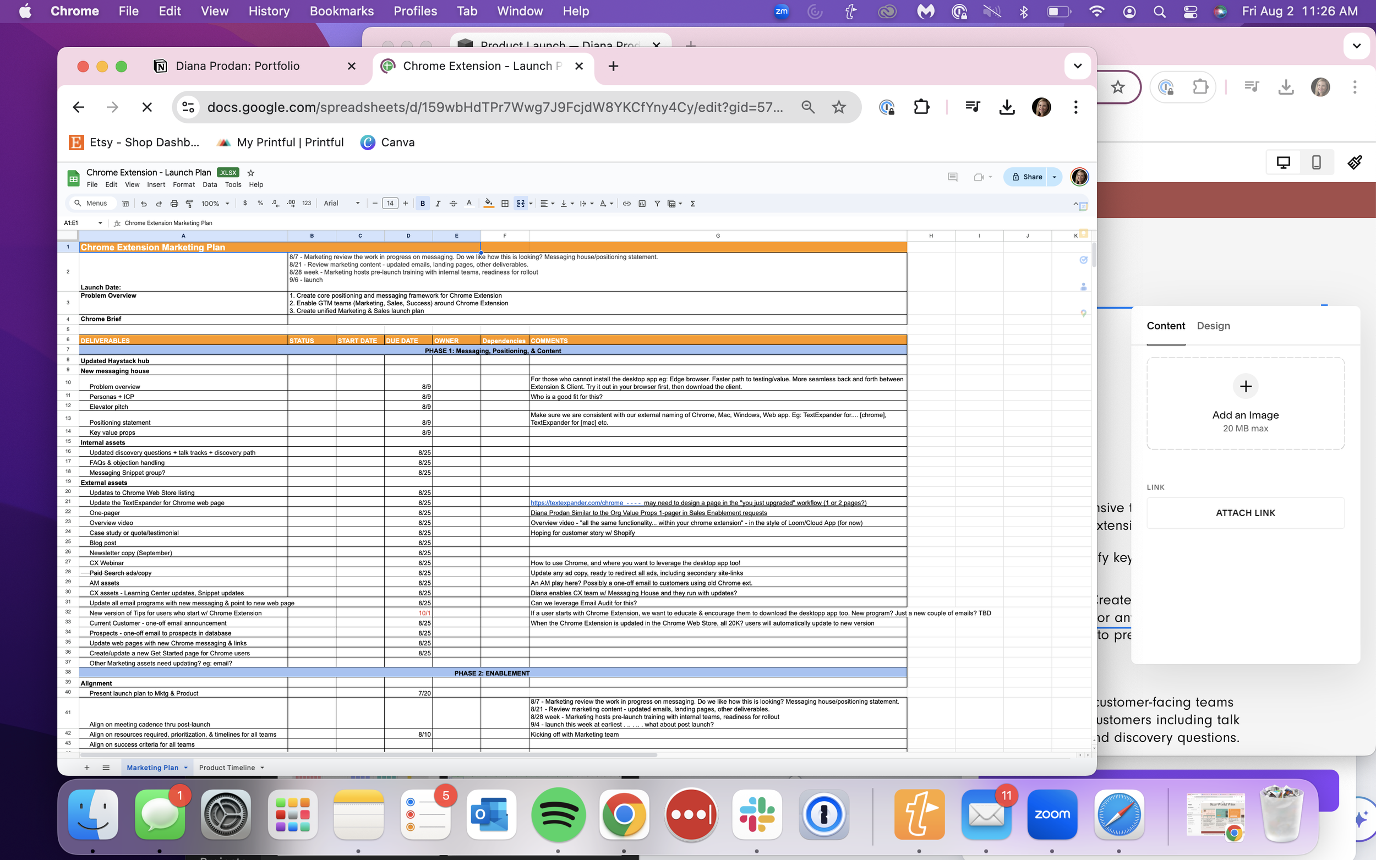Click the create filter icon

pos(657,204)
